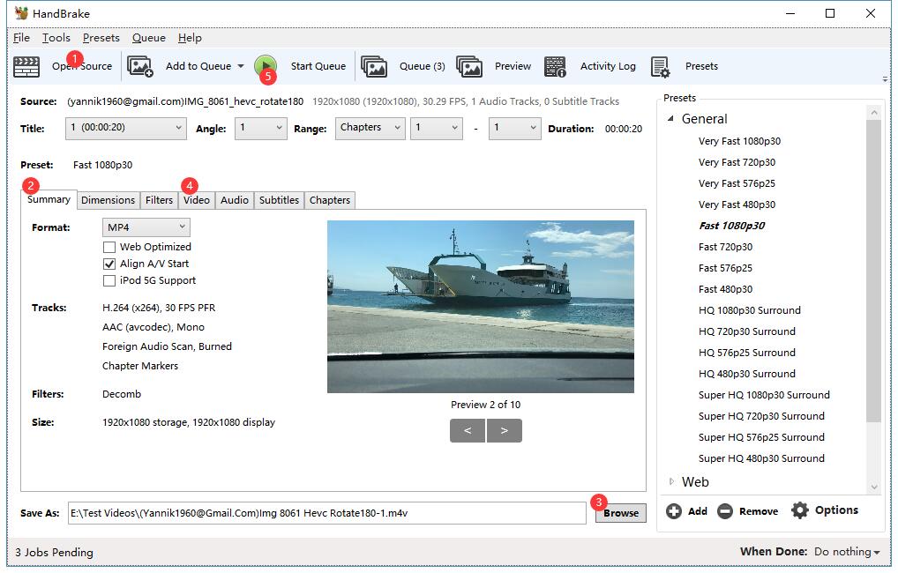The image size is (898, 573).
Task: Click the Remove preset minus icon
Action: tap(725, 511)
